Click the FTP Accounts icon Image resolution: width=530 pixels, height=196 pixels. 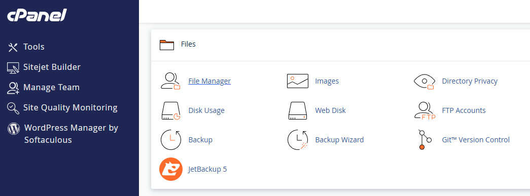[x=425, y=111]
